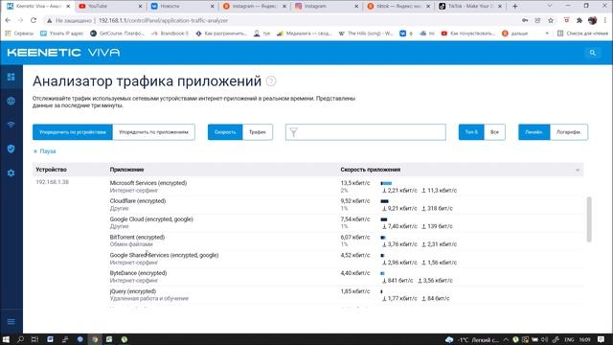Click the taskbar weather widget

pos(473,339)
